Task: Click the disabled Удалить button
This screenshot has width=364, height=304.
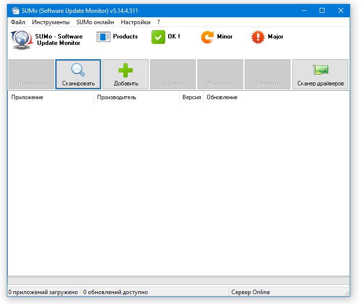Action: (173, 75)
